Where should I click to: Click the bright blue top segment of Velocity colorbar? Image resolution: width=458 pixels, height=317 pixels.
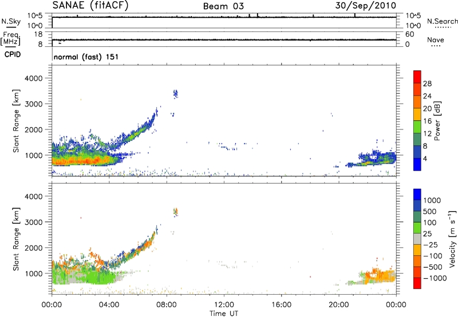coord(417,195)
